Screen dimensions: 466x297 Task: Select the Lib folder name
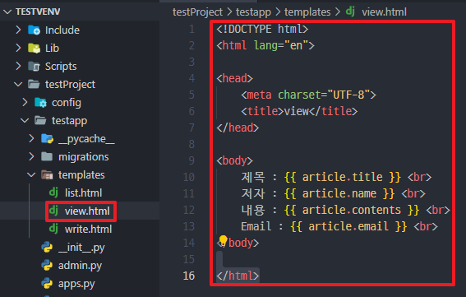(52, 49)
